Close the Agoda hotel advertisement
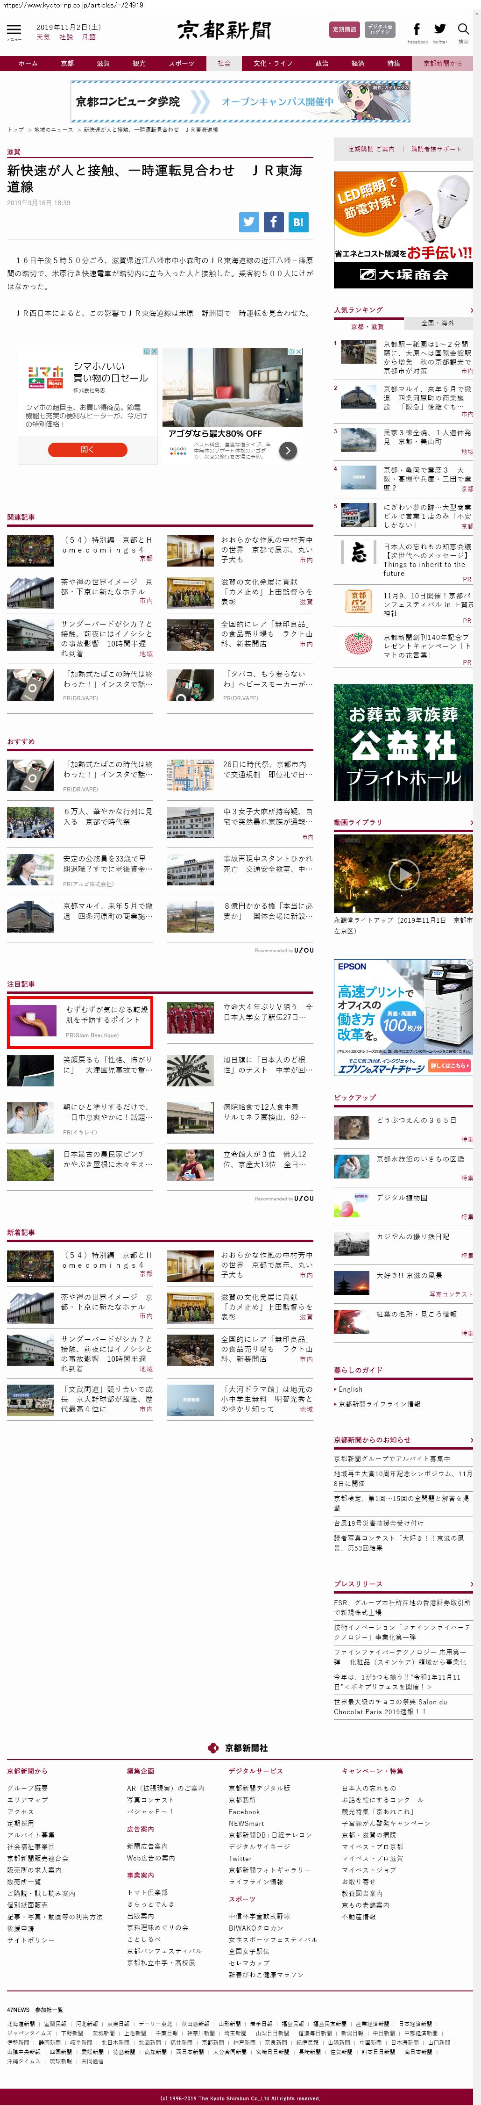The width and height of the screenshot is (481, 2105). pyautogui.click(x=298, y=352)
